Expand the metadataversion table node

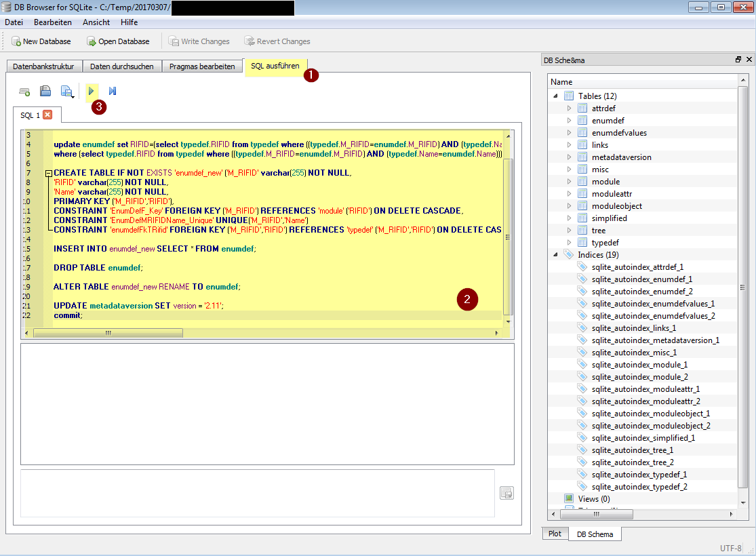[x=570, y=157]
